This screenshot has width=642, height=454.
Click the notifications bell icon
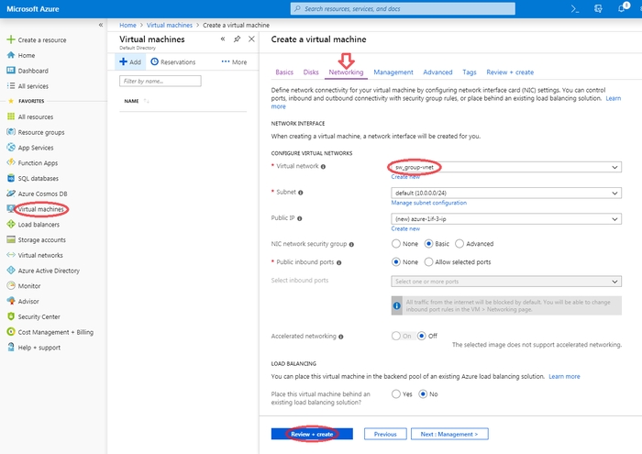tap(623, 9)
